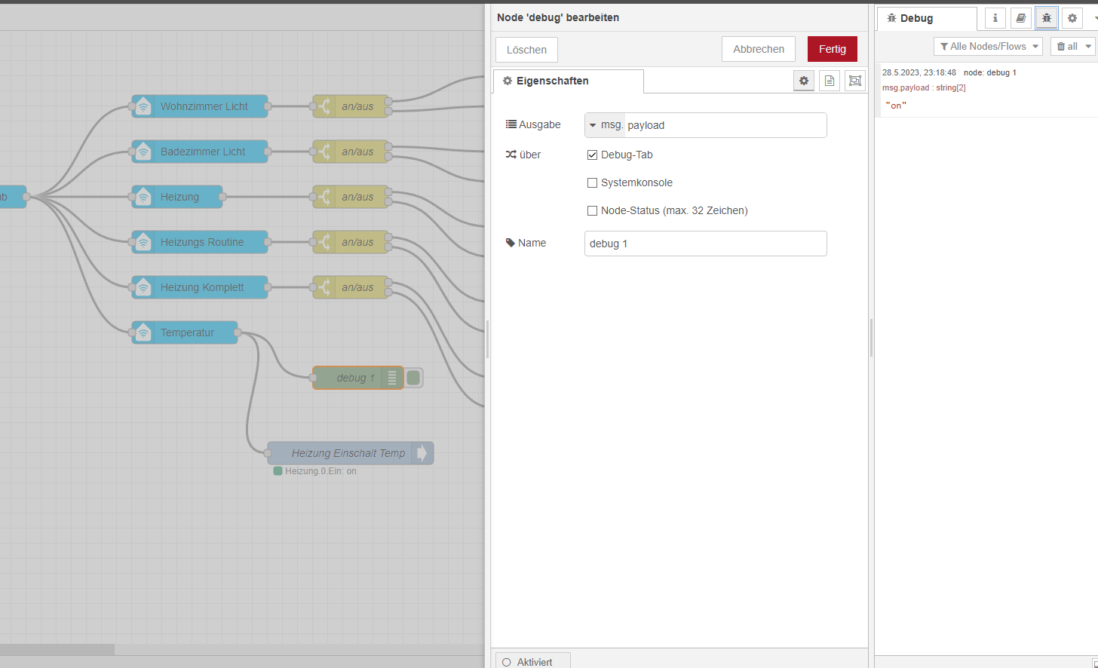Click switch icon of Badezimmer an/aus node

pos(324,152)
